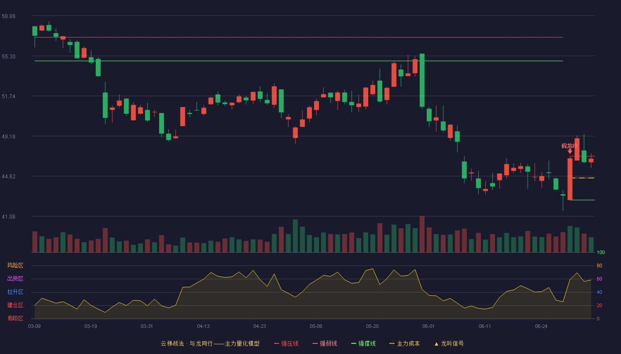621x354 pixels.
Task: Click the 04-23 date label
Action: click(x=259, y=327)
